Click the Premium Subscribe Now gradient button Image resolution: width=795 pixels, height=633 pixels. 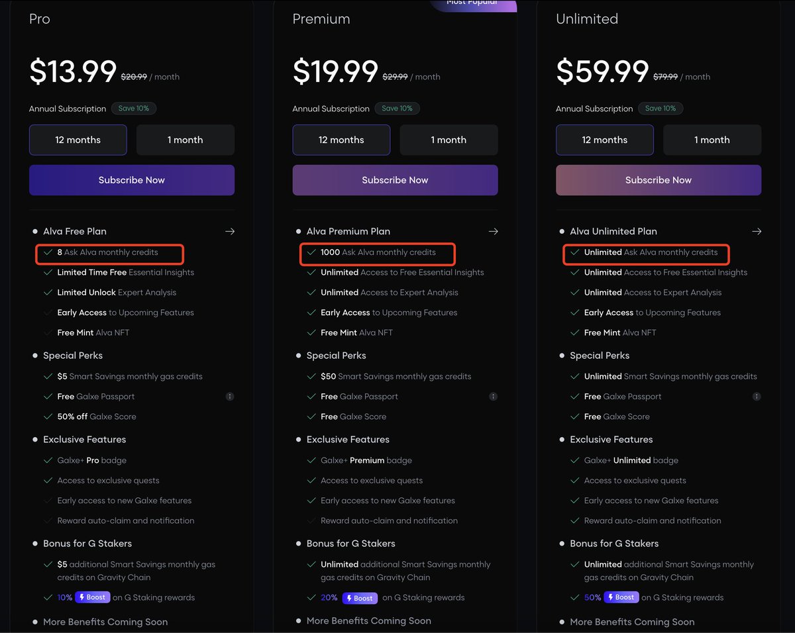tap(396, 180)
